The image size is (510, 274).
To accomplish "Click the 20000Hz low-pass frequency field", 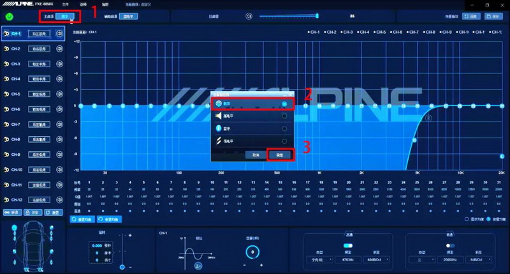I will coord(450,260).
